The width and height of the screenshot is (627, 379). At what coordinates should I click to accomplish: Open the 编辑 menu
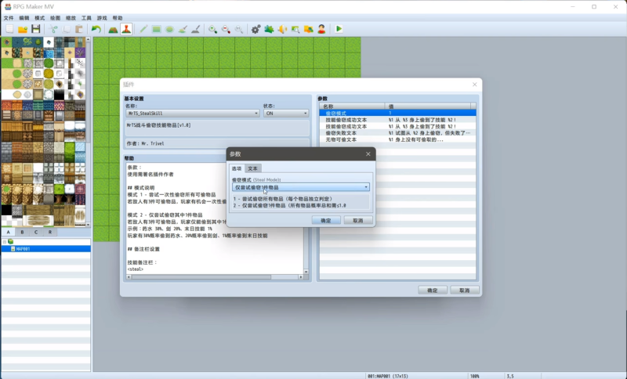[x=24, y=18]
